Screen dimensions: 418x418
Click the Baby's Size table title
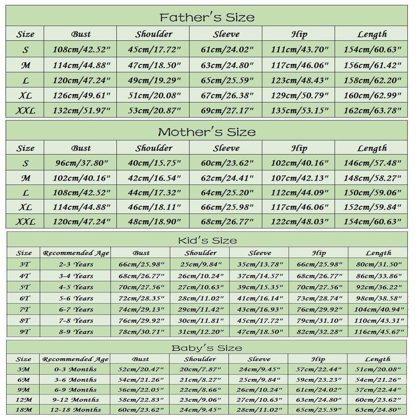pos(207,348)
